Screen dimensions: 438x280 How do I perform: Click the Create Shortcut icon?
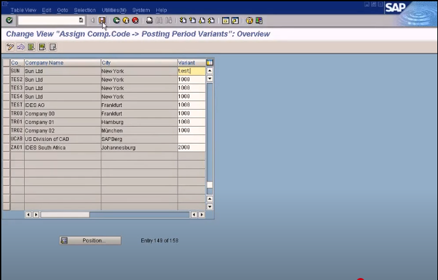235,20
